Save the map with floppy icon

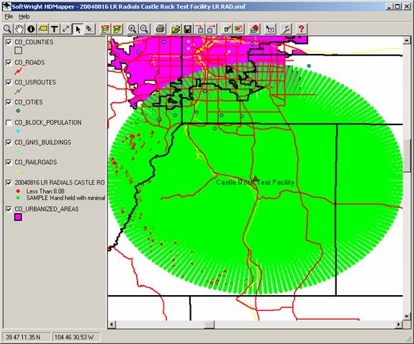pyautogui.click(x=188, y=29)
